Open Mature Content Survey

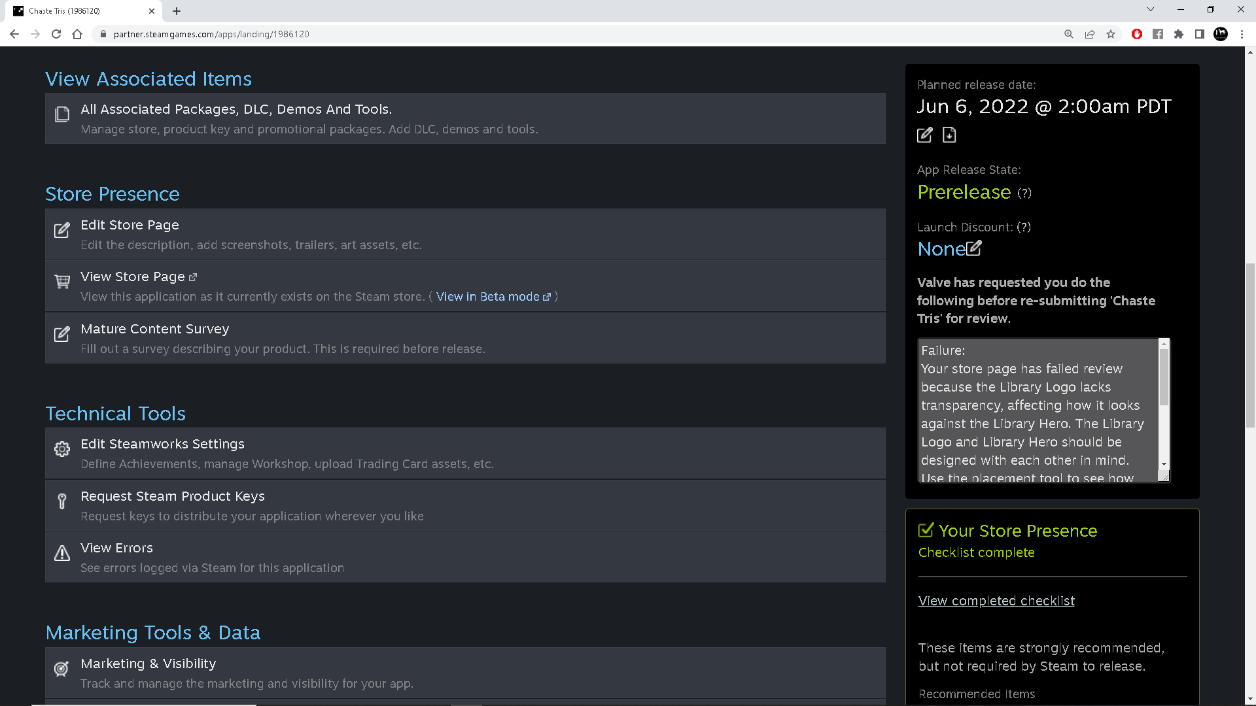pos(154,329)
